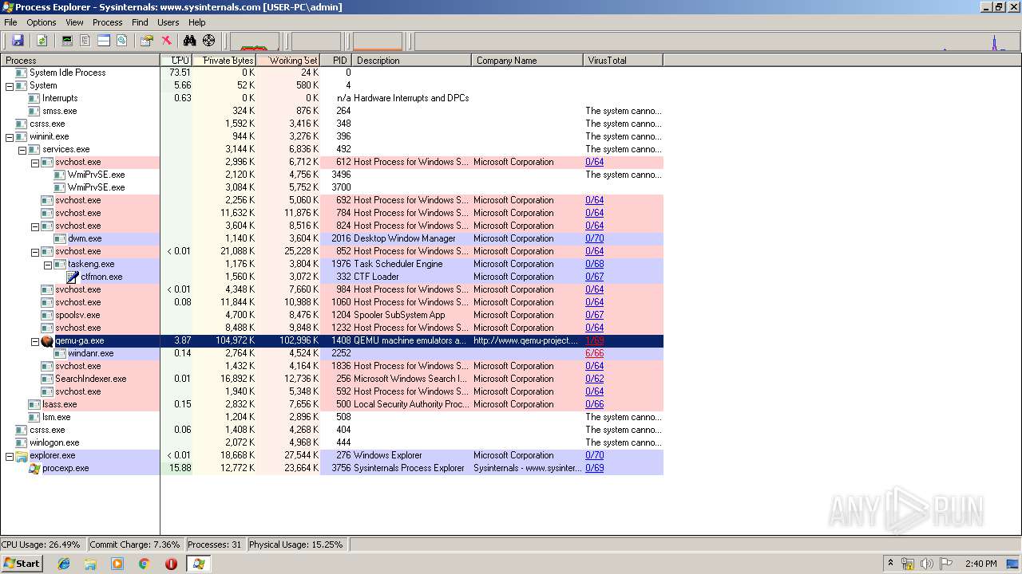The width and height of the screenshot is (1022, 574).
Task: Toggle the process tree view icon
Action: click(85, 41)
